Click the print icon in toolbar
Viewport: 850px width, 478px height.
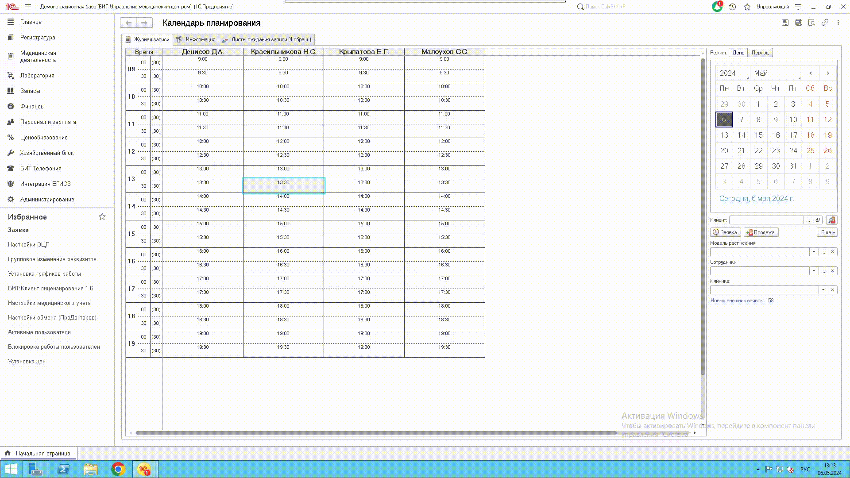[798, 23]
